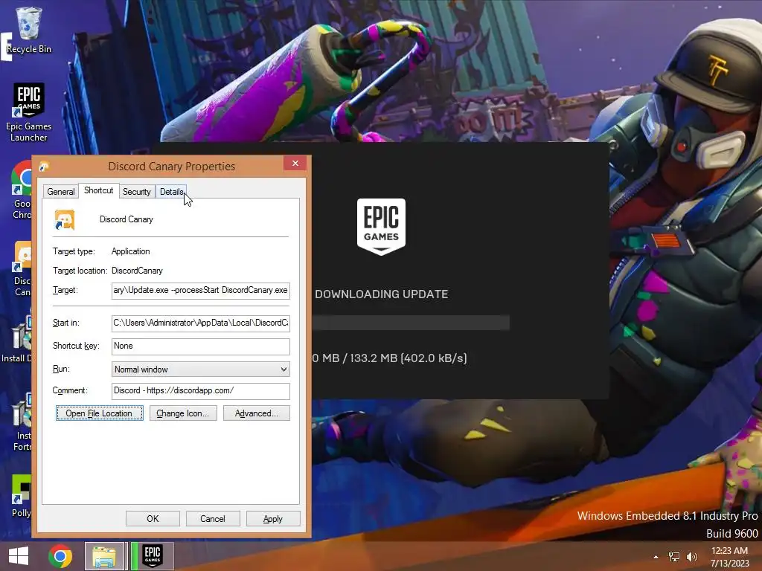
Task: Click the Discord Canary icon in Properties
Action: [65, 219]
